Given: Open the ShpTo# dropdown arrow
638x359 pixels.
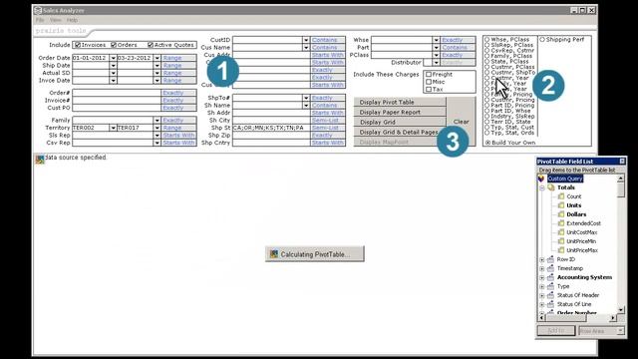Looking at the screenshot, I should click(x=306, y=98).
